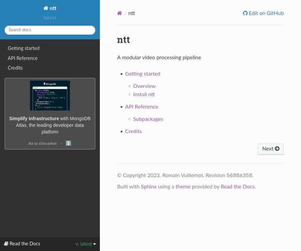Click the Search docs input field

coord(50,30)
